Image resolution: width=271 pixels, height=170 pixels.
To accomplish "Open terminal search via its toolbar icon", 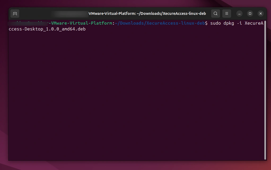I will click(x=215, y=13).
